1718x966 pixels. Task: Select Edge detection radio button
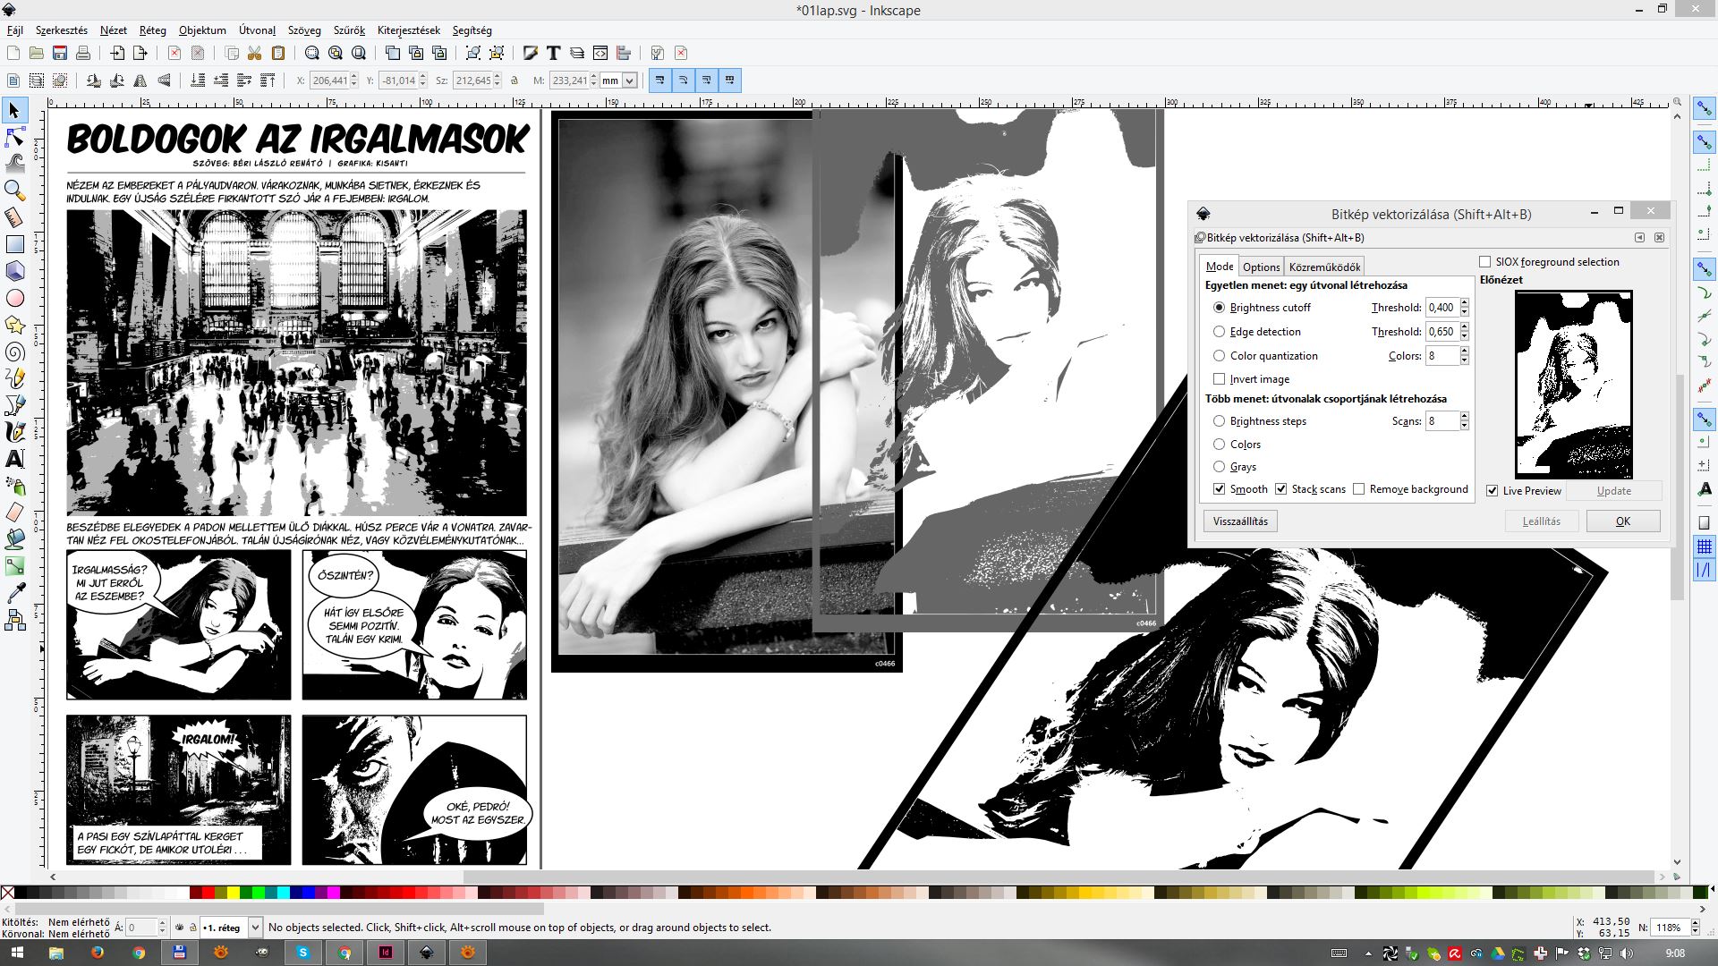pyautogui.click(x=1219, y=332)
